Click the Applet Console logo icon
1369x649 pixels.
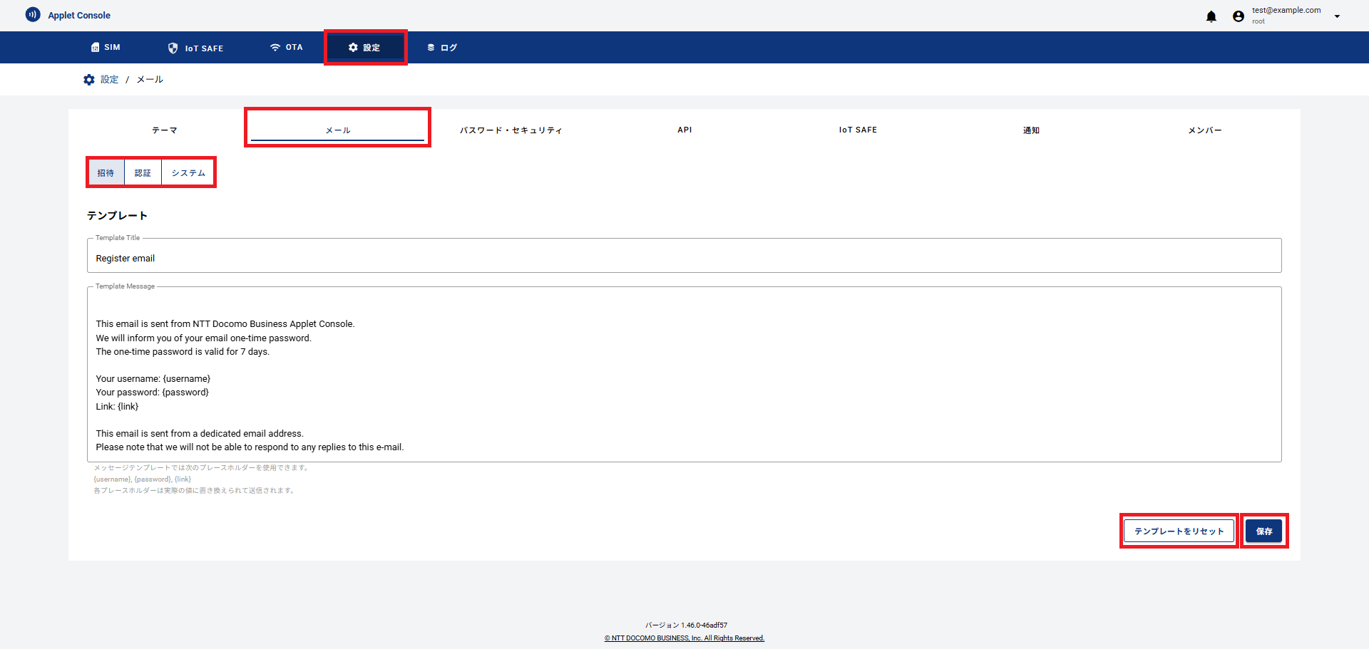[x=33, y=15]
